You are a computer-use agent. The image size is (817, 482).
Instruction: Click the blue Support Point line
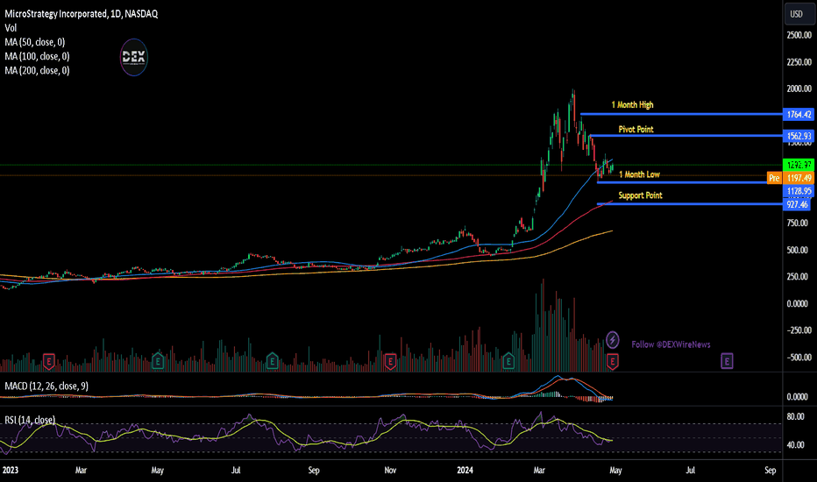(689, 203)
